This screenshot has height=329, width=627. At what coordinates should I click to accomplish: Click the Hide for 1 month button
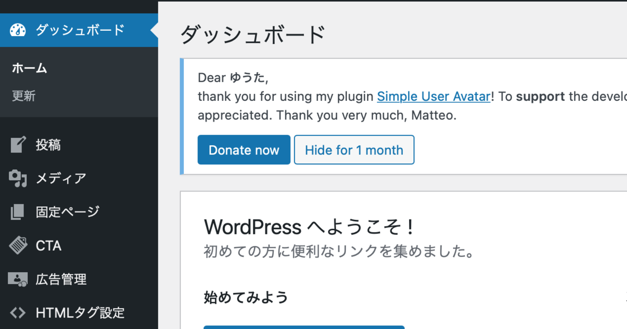pos(354,150)
